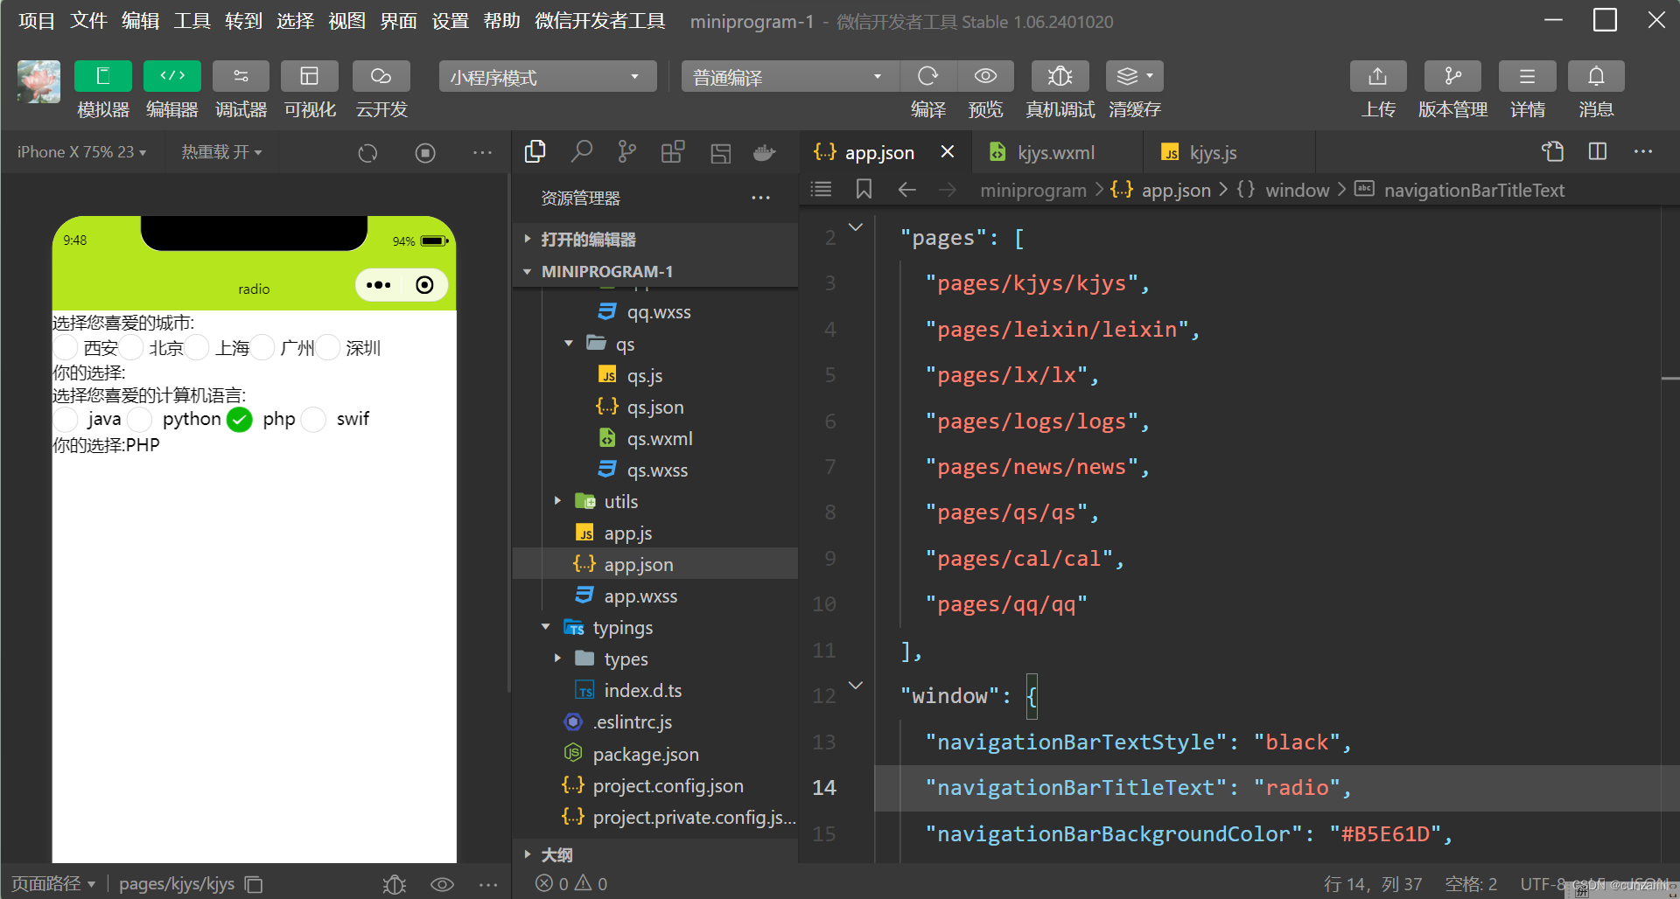Select the 西安 radio button
Screen dimensions: 1680x899
[66, 348]
